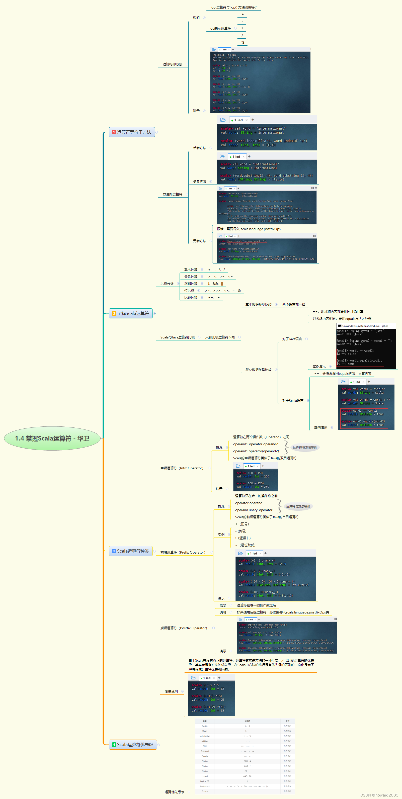Click the grid icon in the 'I Love Scala' terminal
This screenshot has height=799, width=402.
click(336, 619)
